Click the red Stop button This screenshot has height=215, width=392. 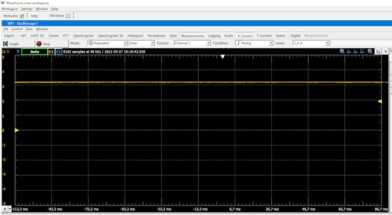pos(51,44)
